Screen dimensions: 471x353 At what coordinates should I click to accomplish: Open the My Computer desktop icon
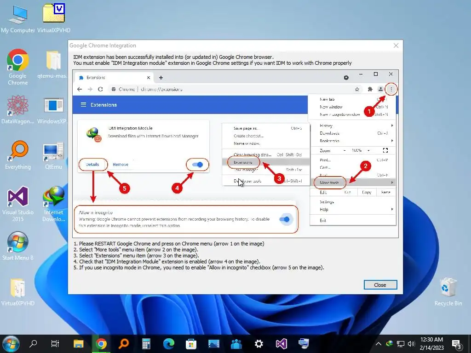tap(18, 18)
